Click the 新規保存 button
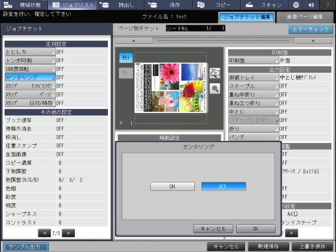The height and width of the screenshot is (252, 336). pyautogui.click(x=268, y=247)
